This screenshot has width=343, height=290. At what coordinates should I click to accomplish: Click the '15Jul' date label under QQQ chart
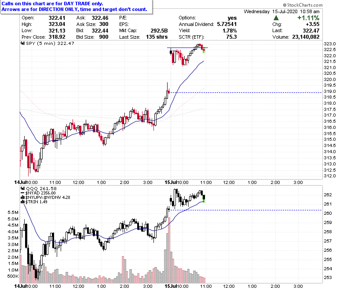pos(171,286)
